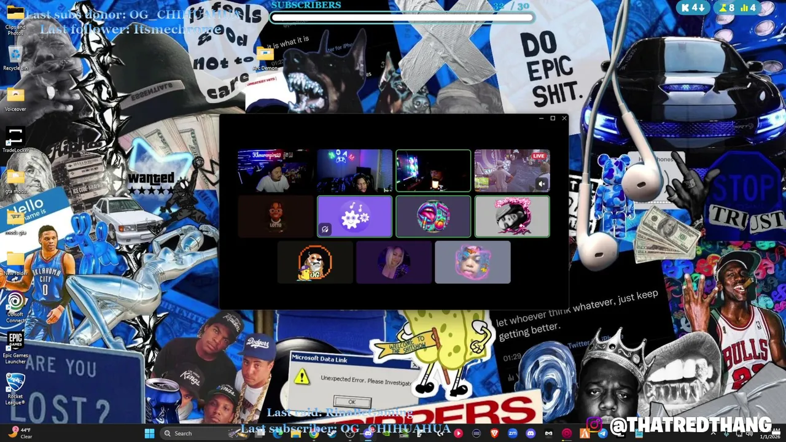Launch Ubisoft Connect from the desktop
The image size is (786, 442).
click(x=15, y=307)
